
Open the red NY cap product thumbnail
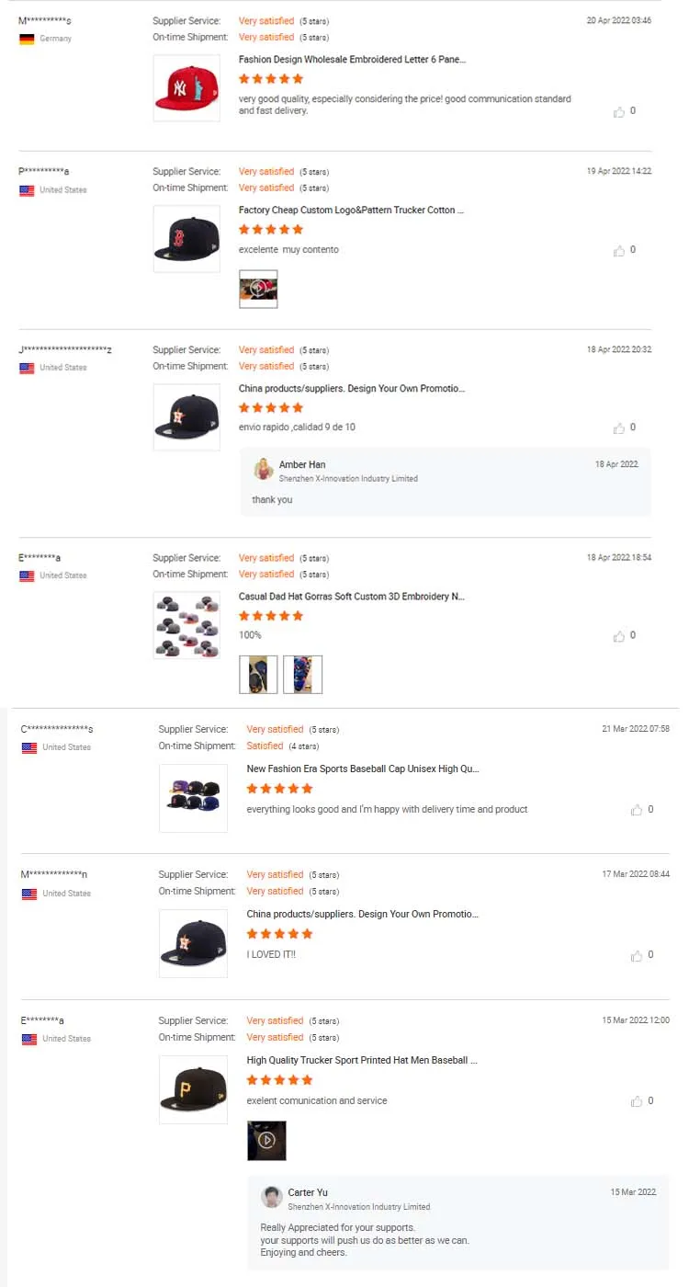click(x=186, y=88)
